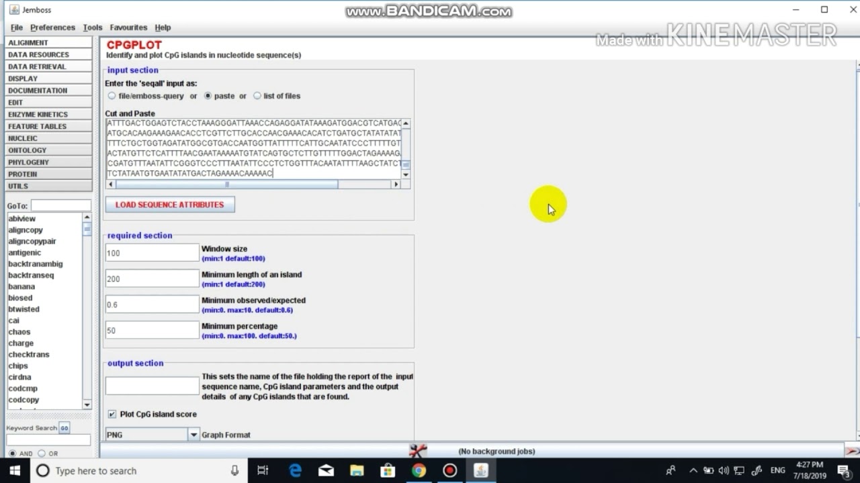Expand the DISPLAY category
The image size is (860, 483).
click(x=48, y=78)
